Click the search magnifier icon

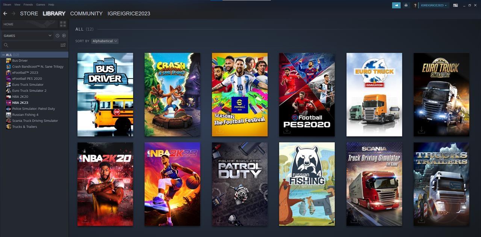(x=6, y=45)
